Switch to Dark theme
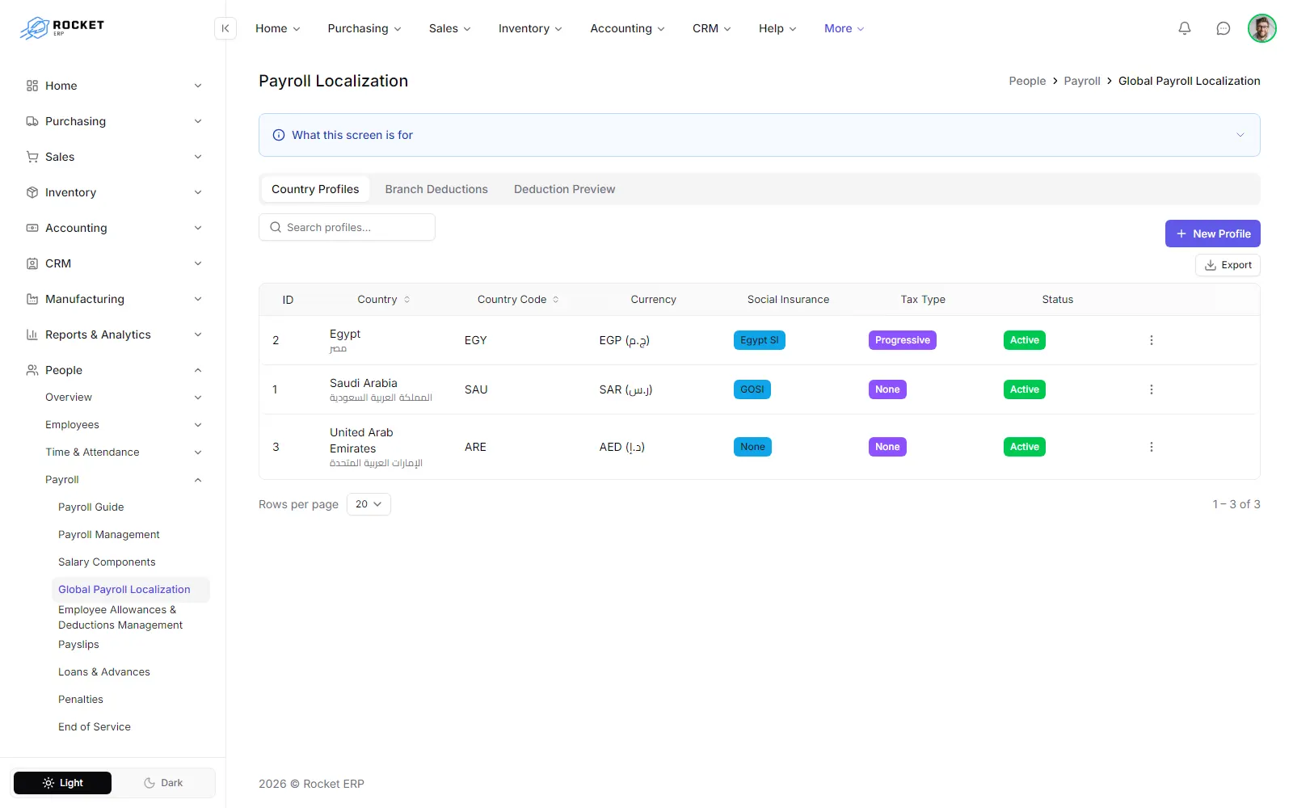 click(163, 783)
